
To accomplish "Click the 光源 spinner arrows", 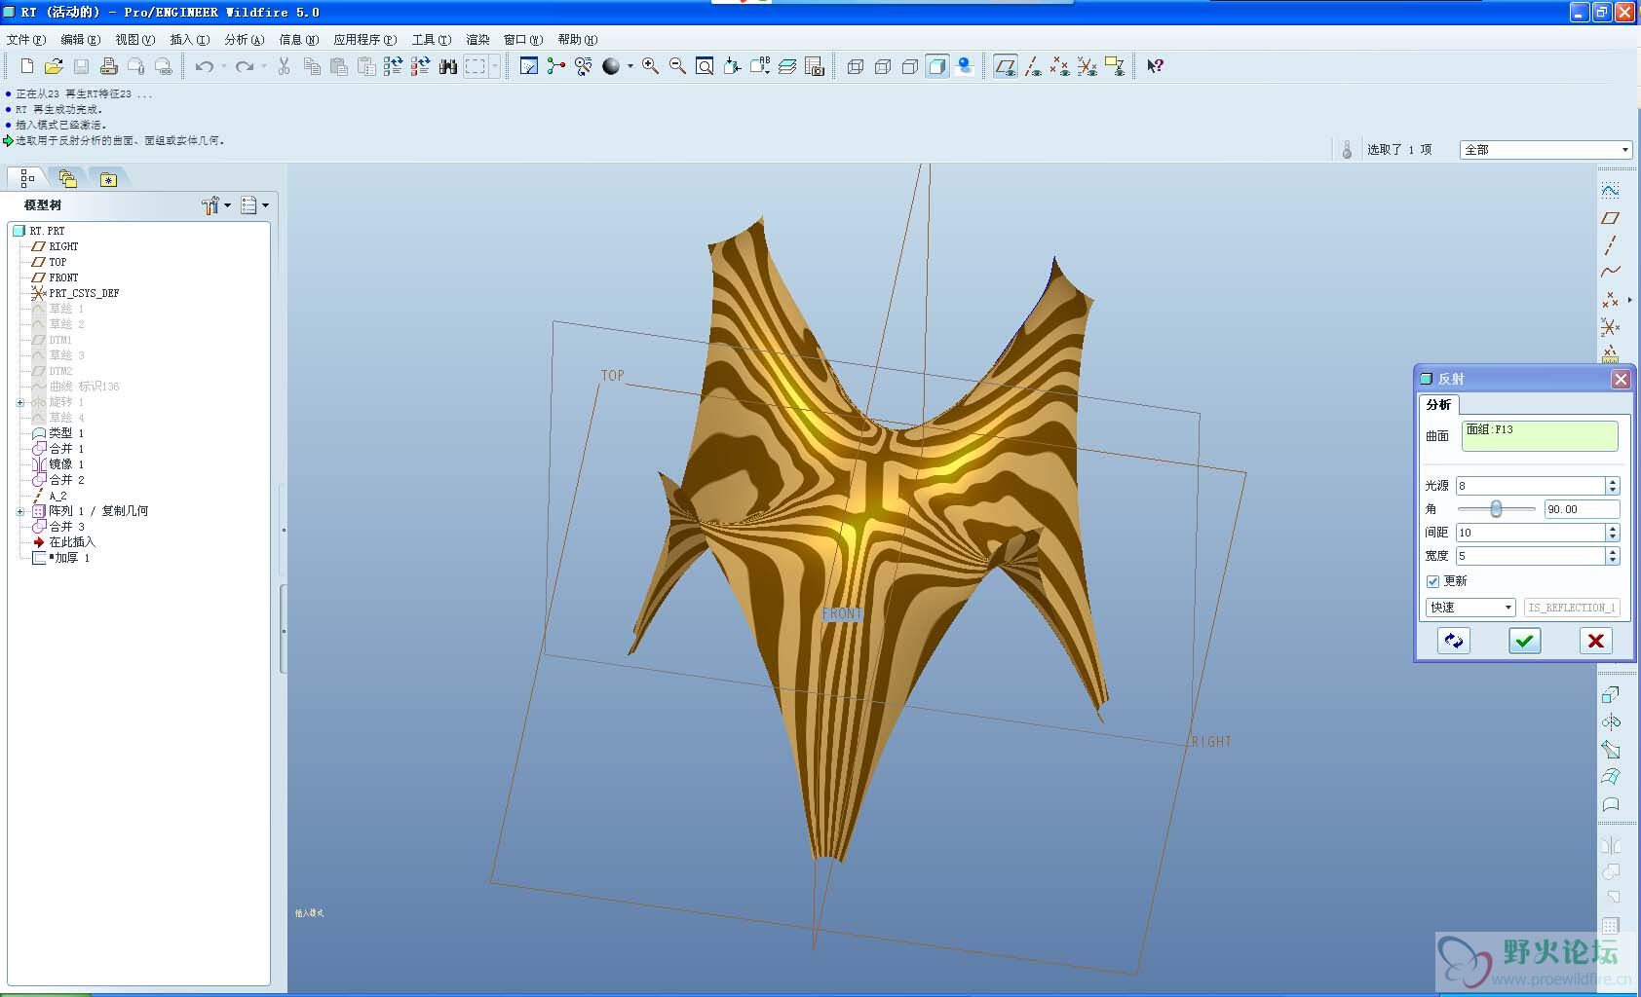I will pyautogui.click(x=1613, y=485).
